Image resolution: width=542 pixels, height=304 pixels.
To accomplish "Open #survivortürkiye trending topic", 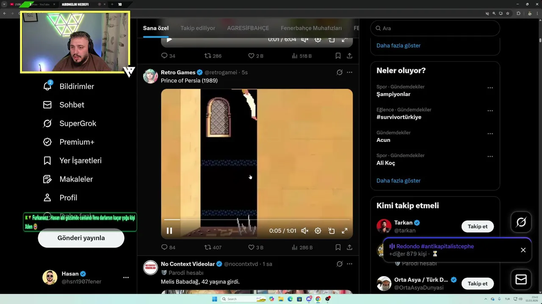I will click(399, 117).
